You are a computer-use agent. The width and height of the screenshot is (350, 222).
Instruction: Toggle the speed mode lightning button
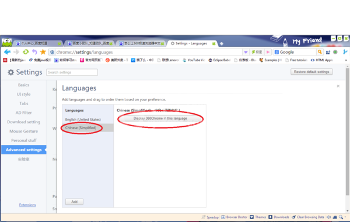pos(257,52)
